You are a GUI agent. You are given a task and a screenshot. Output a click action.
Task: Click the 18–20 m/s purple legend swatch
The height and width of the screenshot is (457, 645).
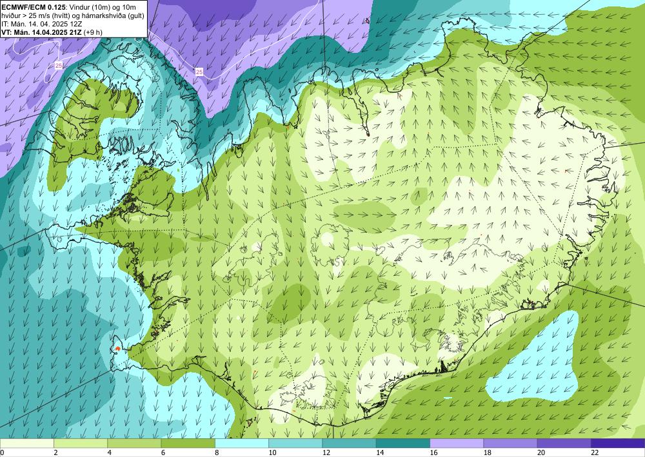coord(510,443)
